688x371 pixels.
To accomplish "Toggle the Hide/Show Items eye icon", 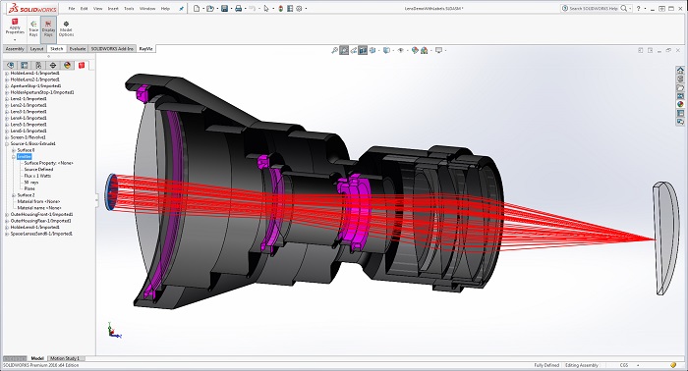I will pos(400,51).
